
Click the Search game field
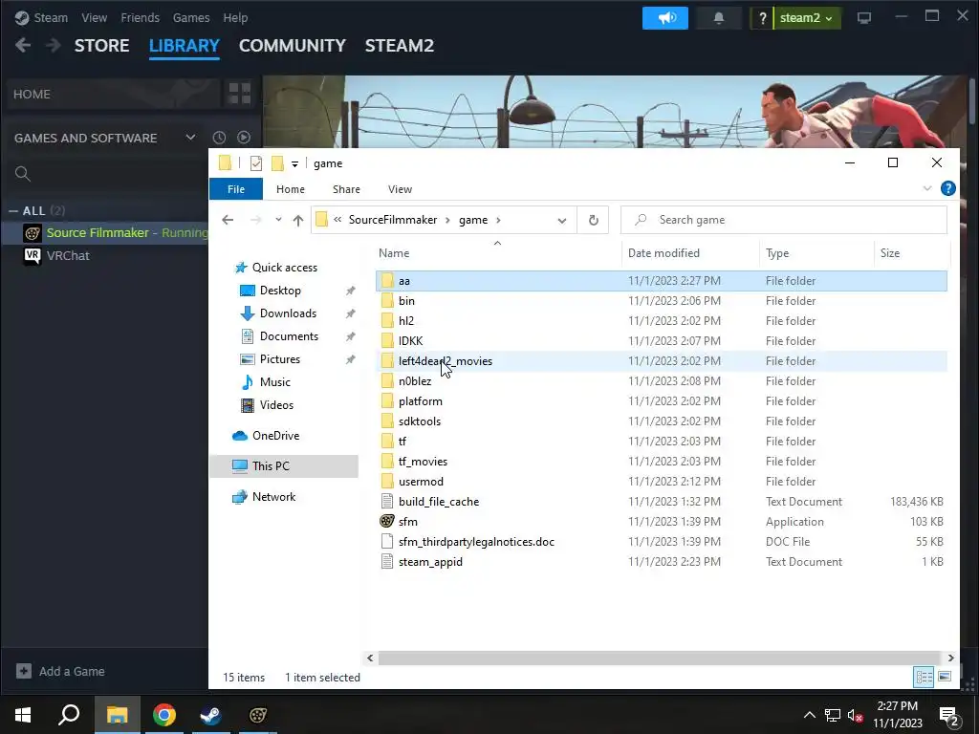[x=784, y=220]
